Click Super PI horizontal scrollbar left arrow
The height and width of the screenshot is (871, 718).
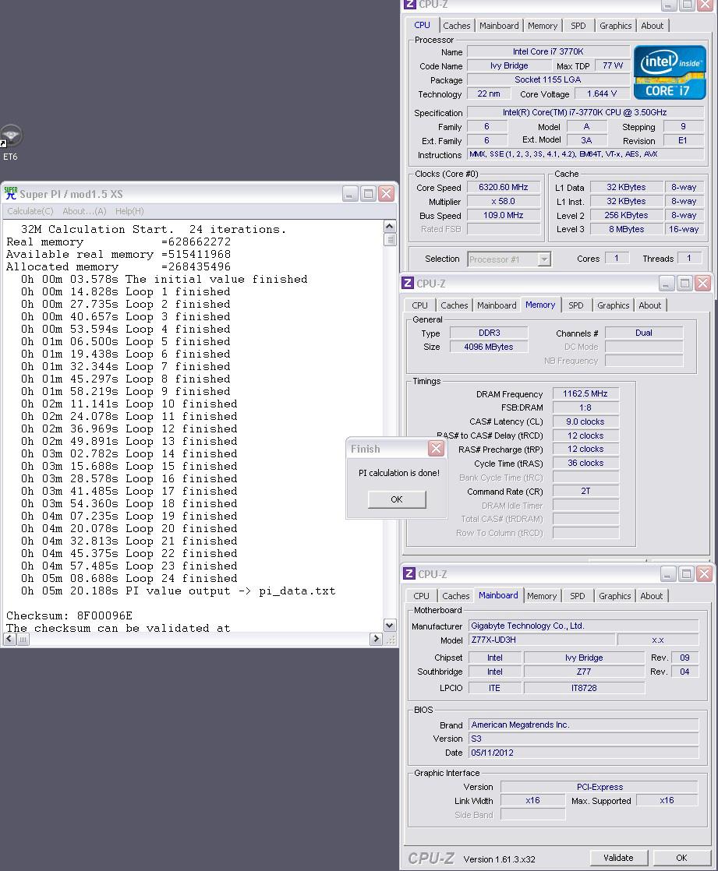(9, 639)
